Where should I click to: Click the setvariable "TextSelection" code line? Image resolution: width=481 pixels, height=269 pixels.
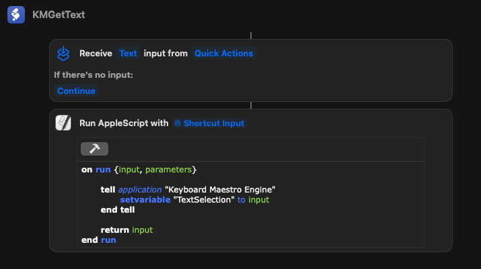point(194,199)
